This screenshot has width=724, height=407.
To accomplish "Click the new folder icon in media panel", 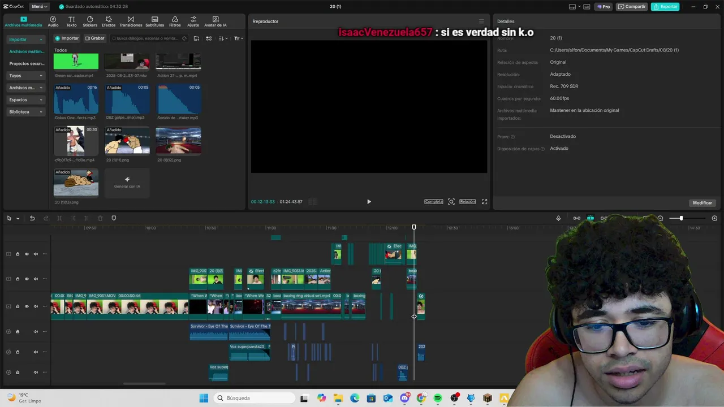I will click(196, 38).
